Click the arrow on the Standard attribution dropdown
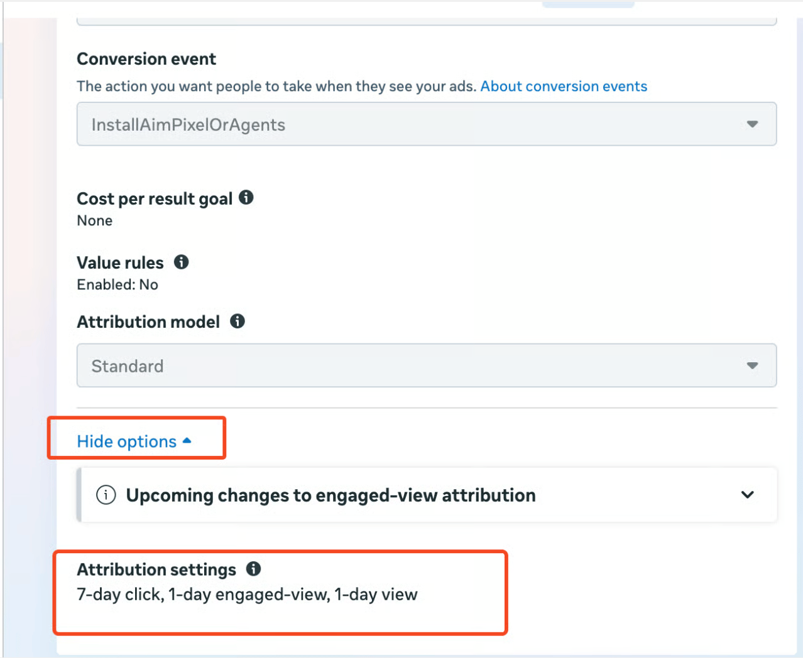 coord(752,365)
